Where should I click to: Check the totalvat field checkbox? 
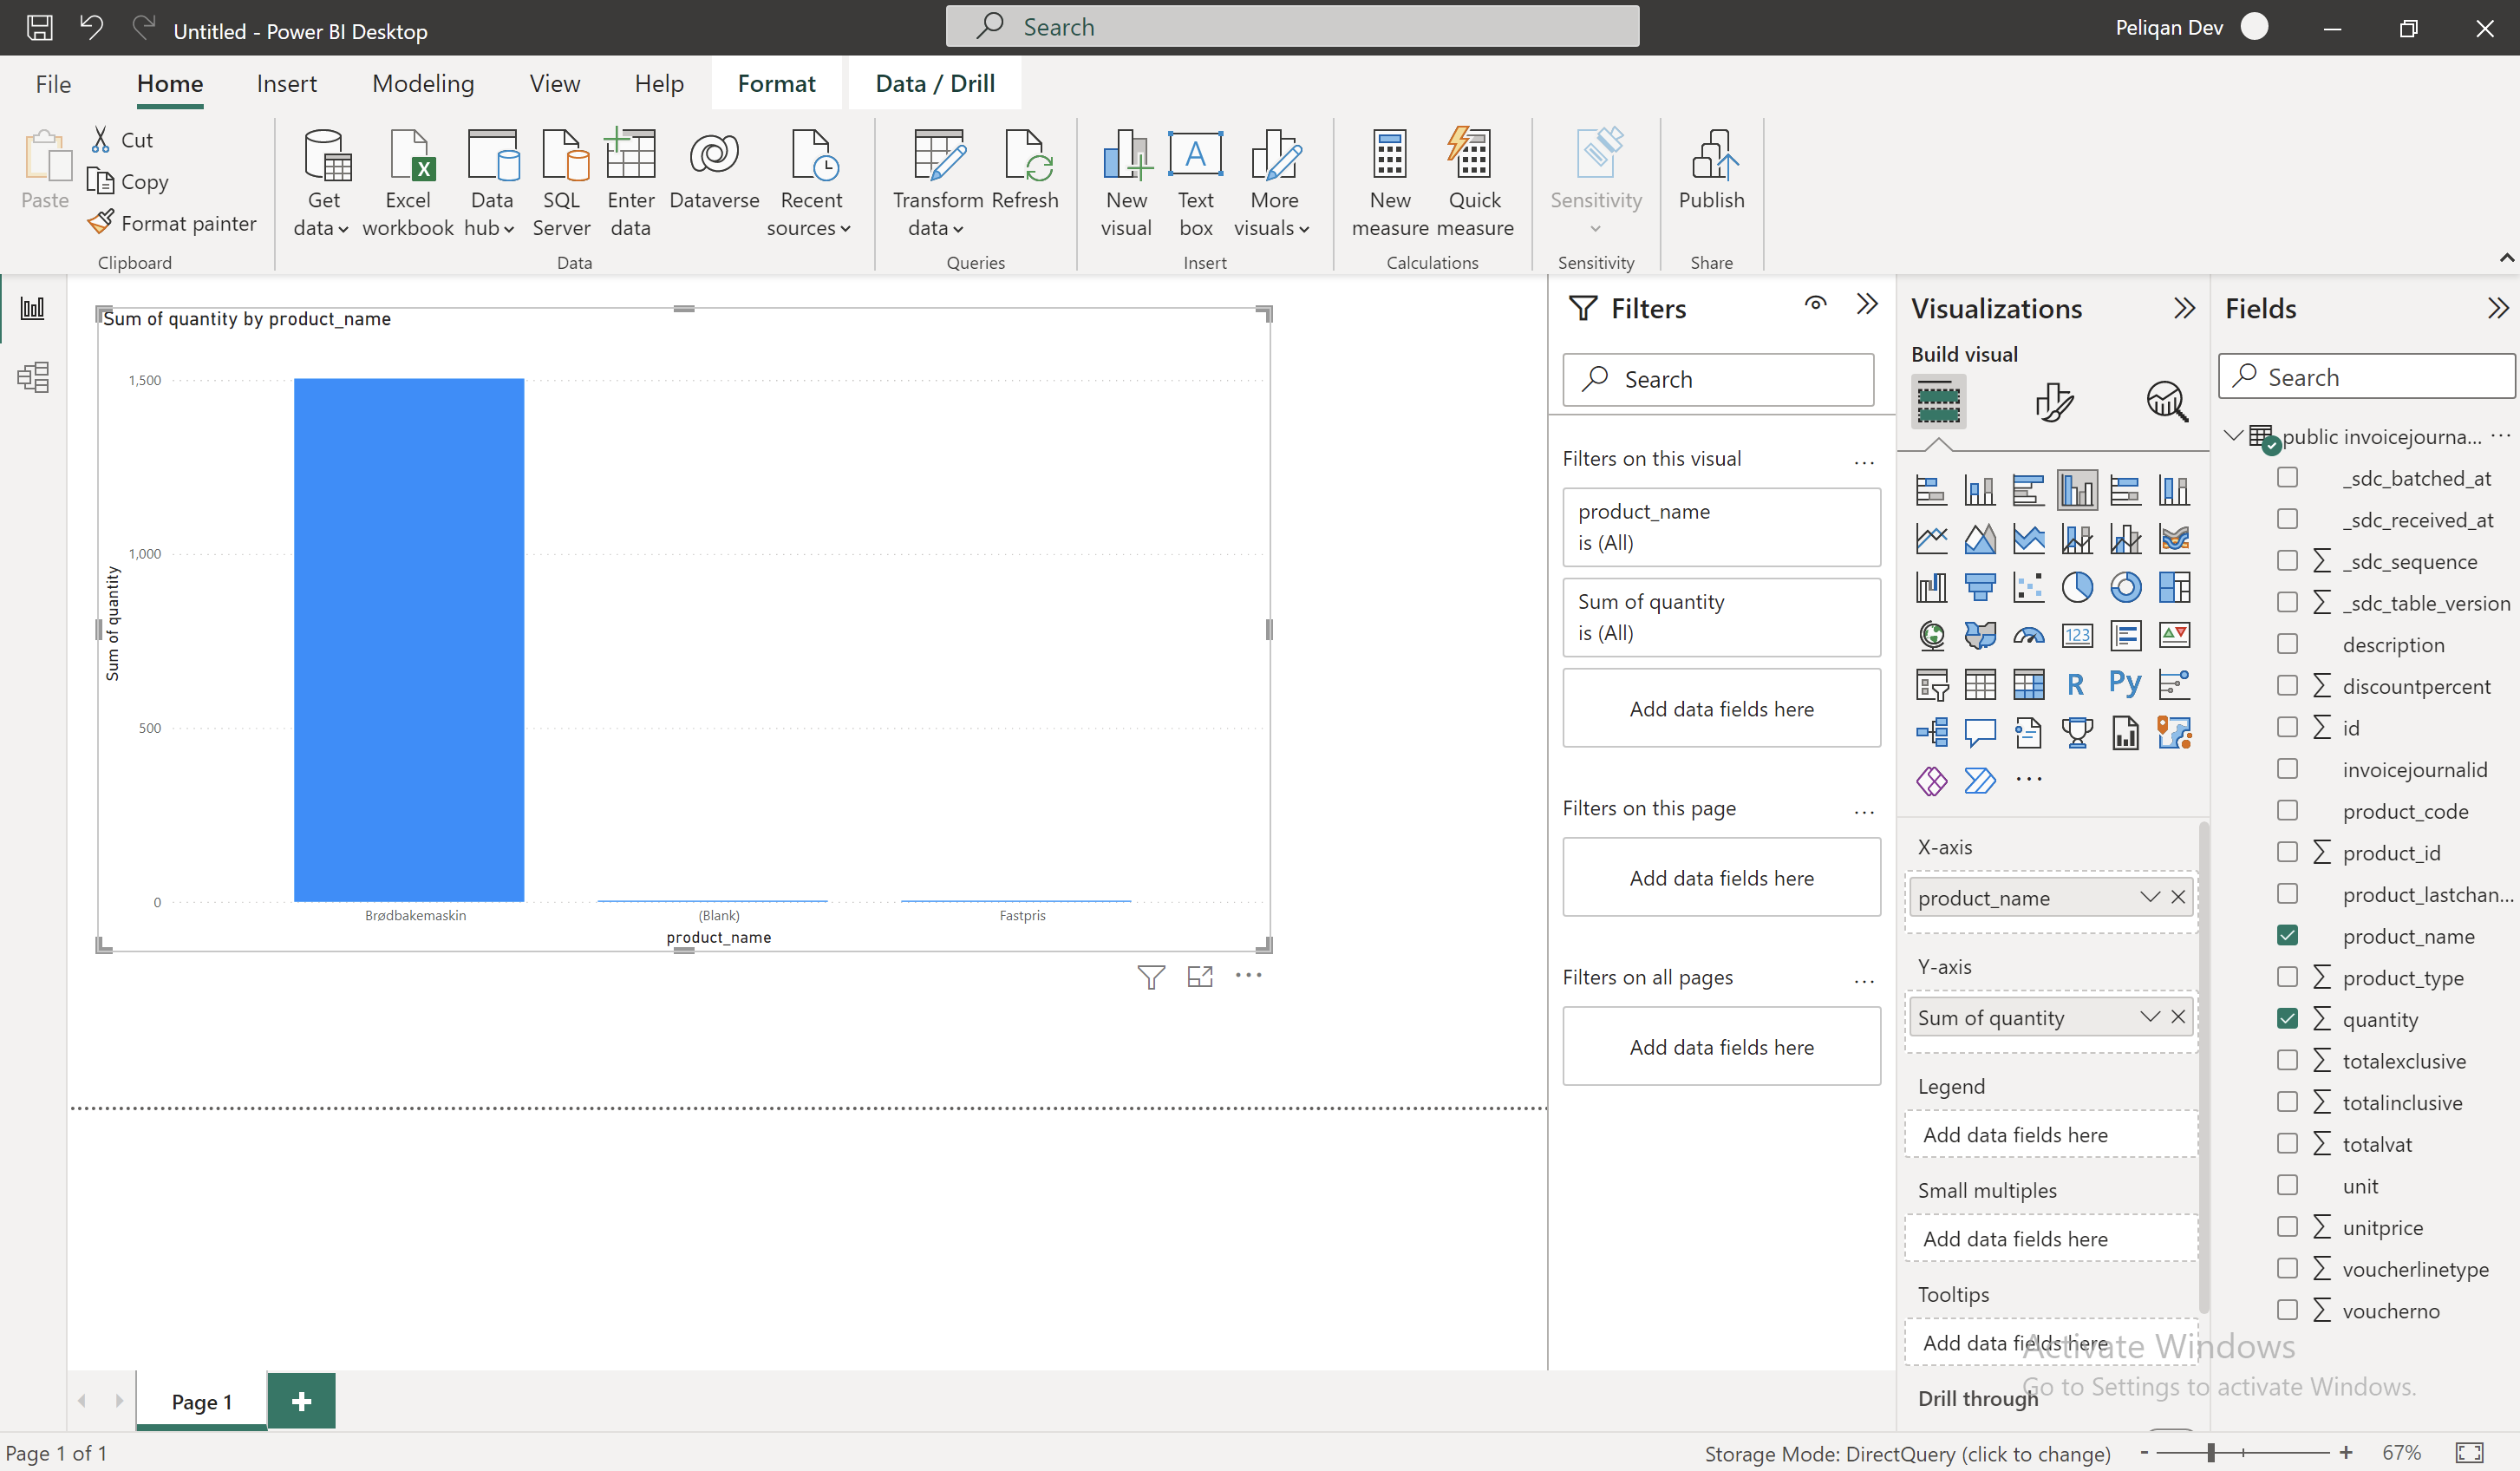[2287, 1143]
